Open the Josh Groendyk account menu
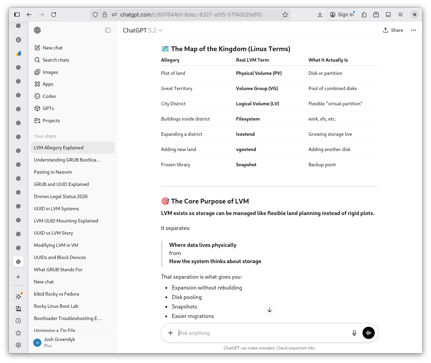The image size is (431, 363). pos(59,342)
